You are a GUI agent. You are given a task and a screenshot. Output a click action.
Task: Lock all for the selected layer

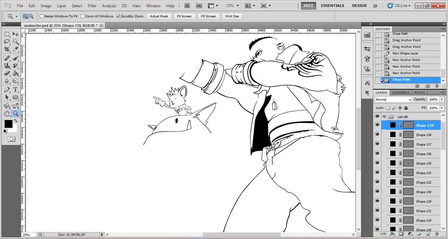(406, 108)
